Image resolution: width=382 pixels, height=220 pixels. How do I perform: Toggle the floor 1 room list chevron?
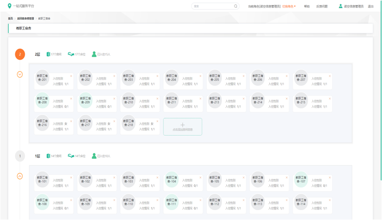(20, 176)
